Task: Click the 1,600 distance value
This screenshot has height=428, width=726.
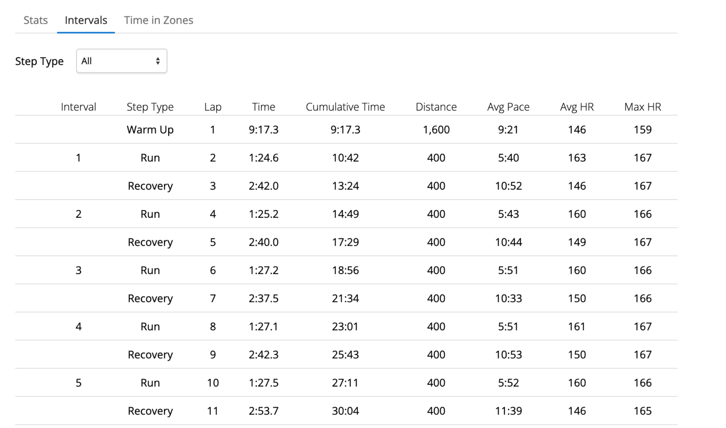Action: click(x=436, y=129)
